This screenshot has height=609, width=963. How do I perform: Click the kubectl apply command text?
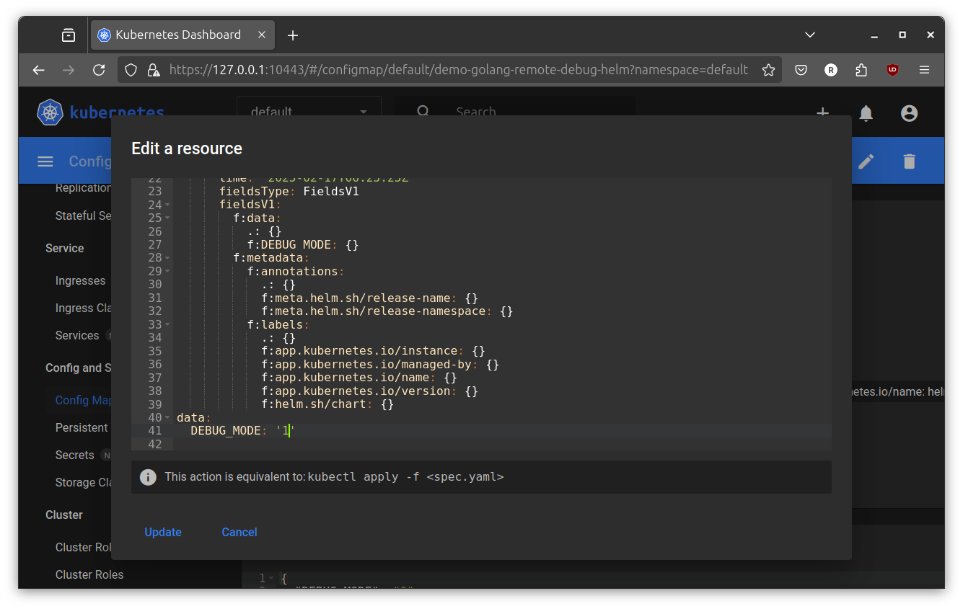click(x=405, y=477)
